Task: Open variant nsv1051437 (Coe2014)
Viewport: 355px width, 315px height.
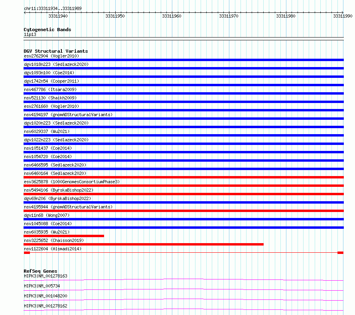Action: (x=48, y=148)
